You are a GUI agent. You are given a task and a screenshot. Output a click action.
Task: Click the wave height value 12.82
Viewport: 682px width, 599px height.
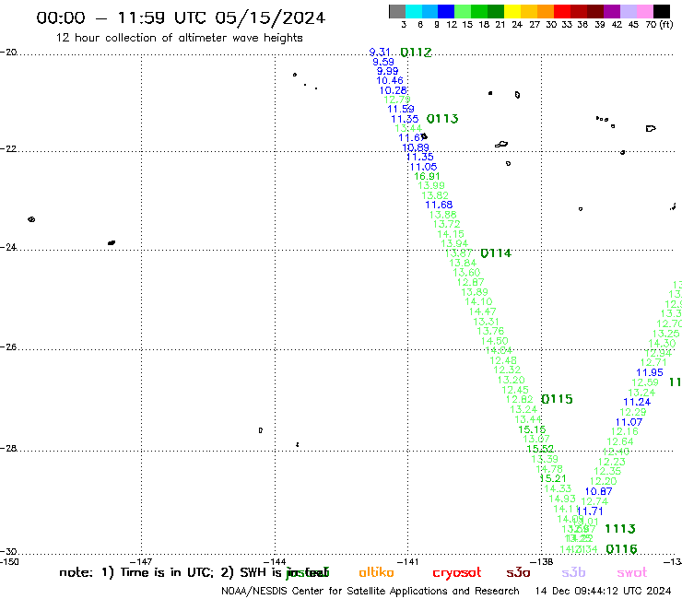(x=519, y=399)
